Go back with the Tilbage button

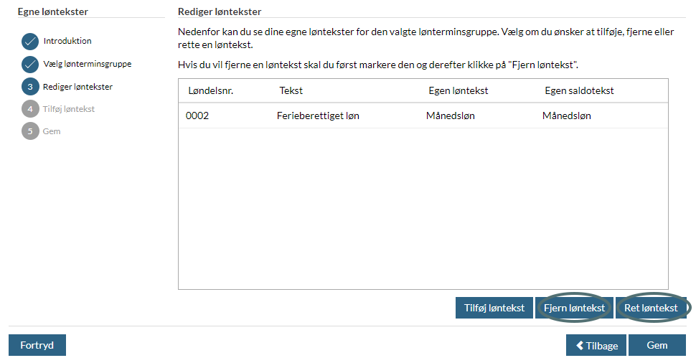(x=596, y=345)
